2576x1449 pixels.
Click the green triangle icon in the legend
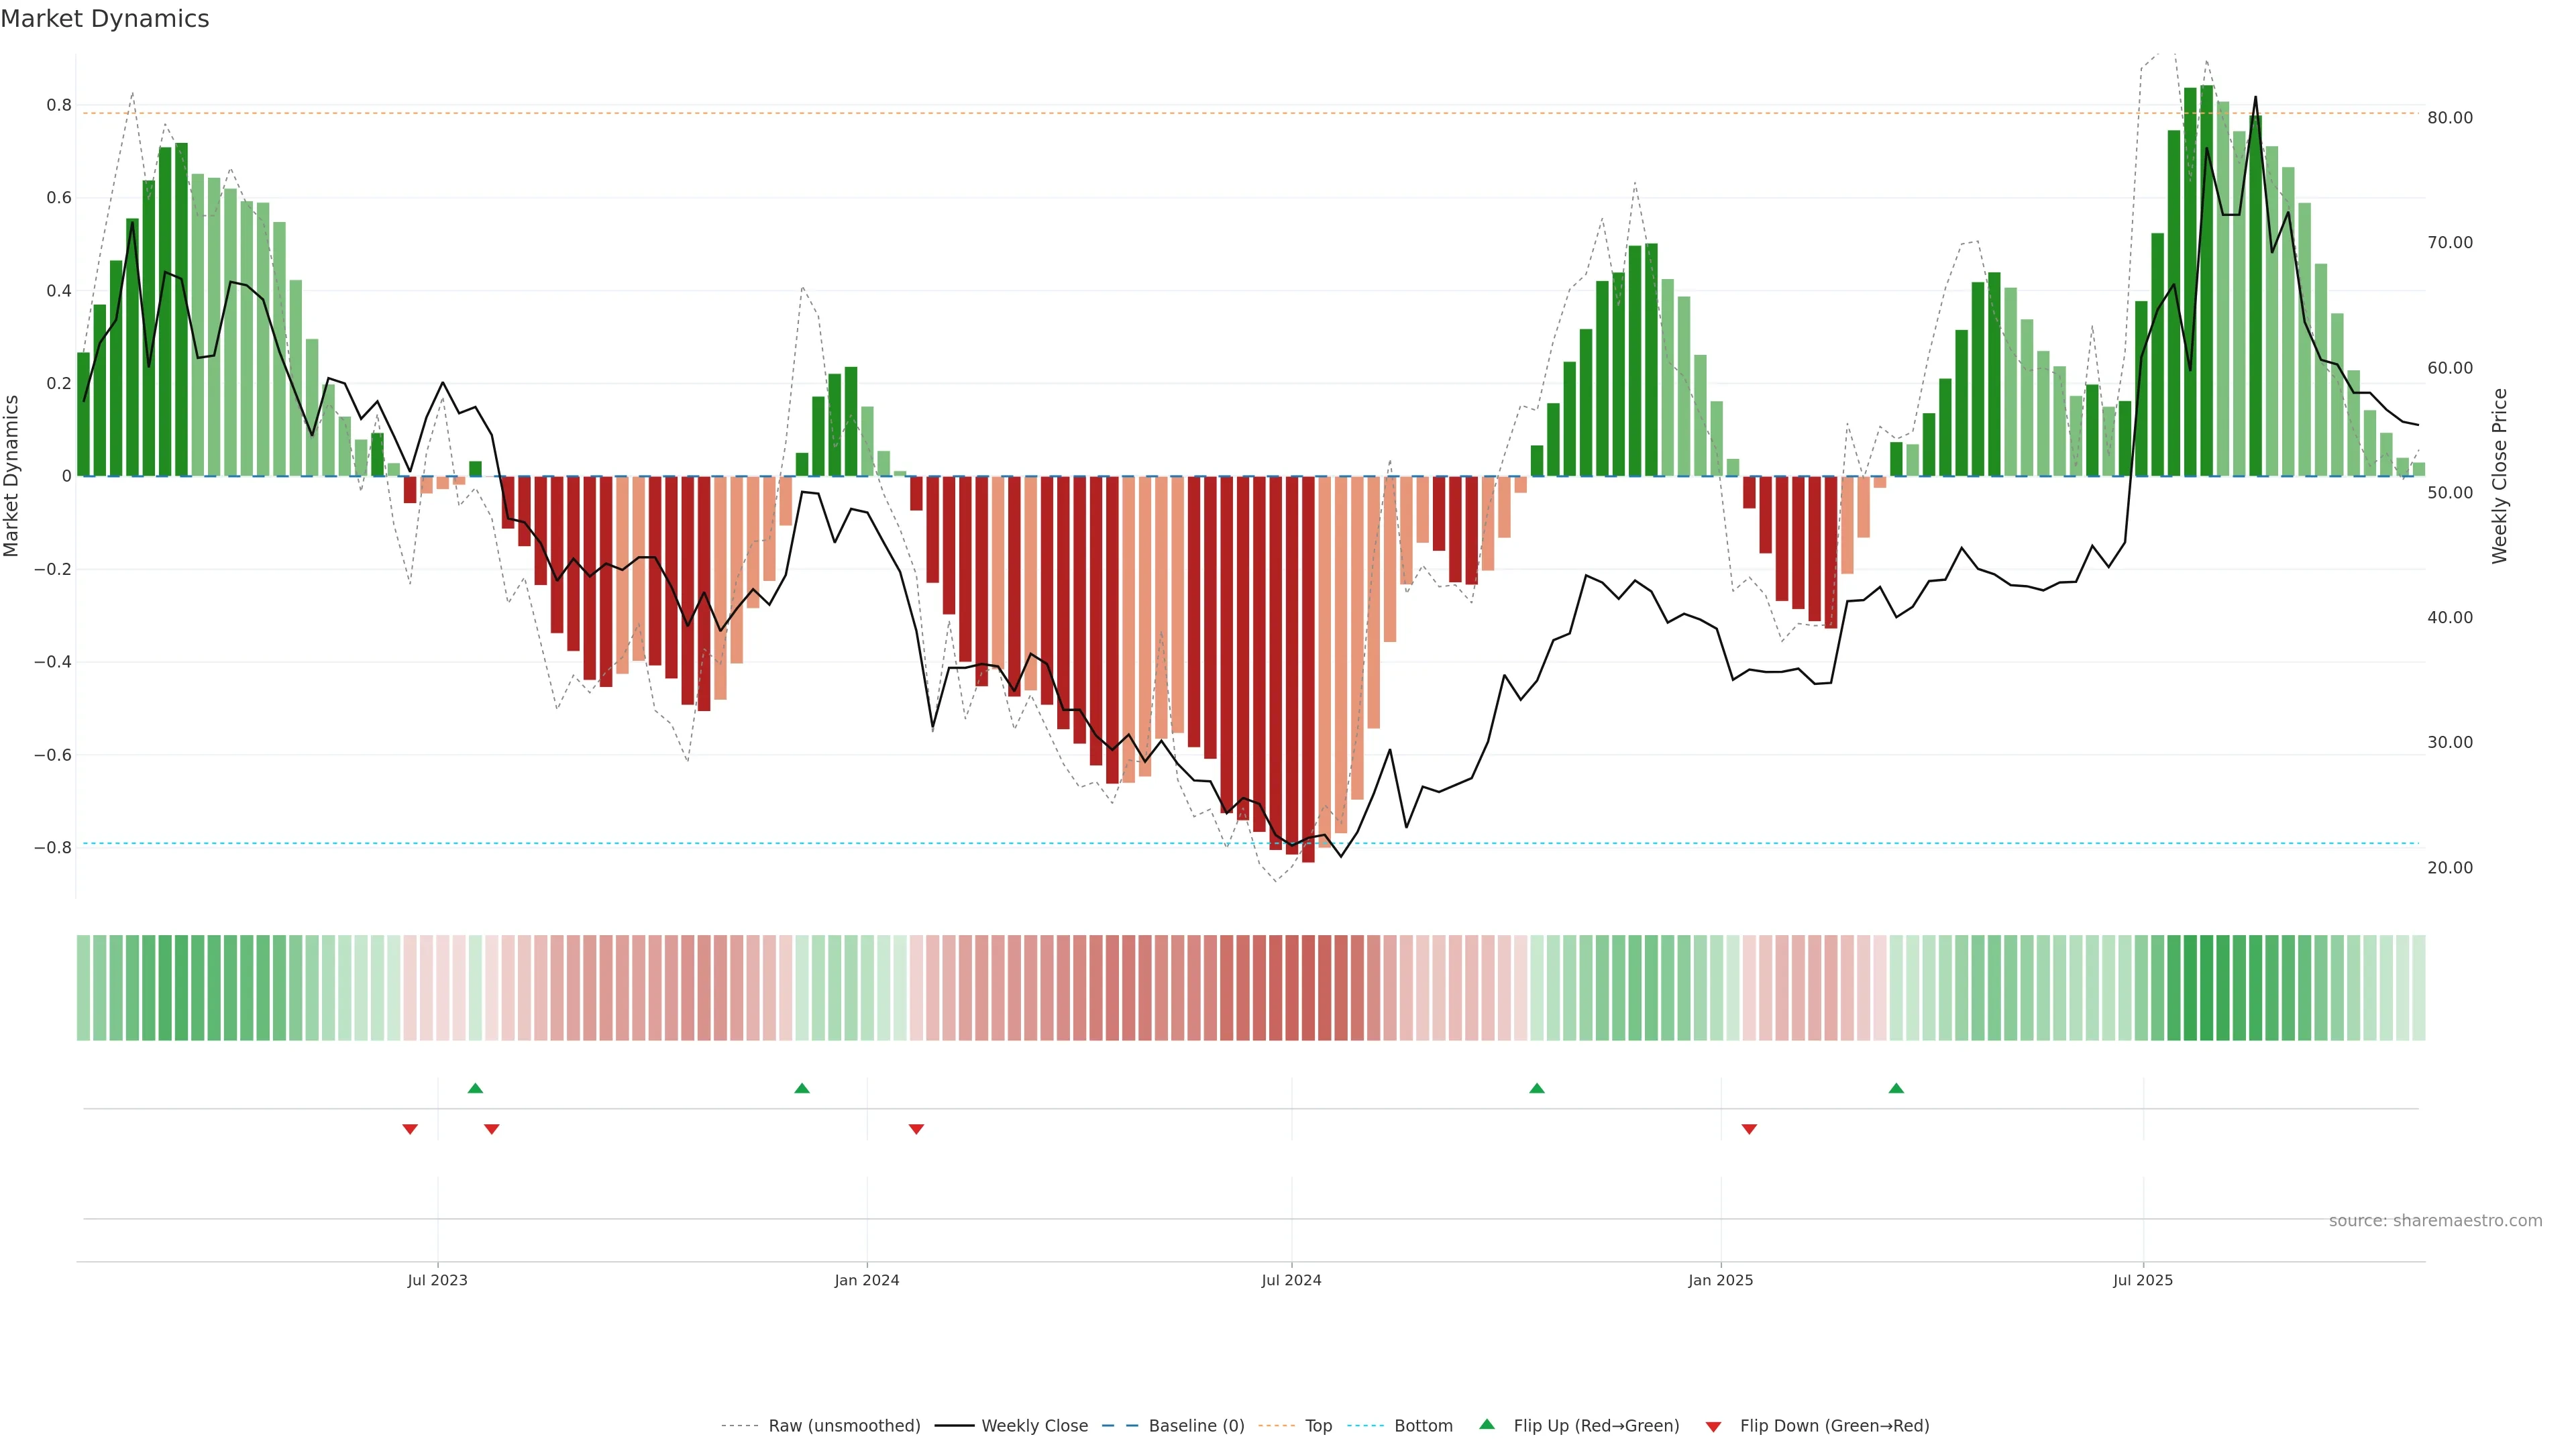pos(1487,1424)
